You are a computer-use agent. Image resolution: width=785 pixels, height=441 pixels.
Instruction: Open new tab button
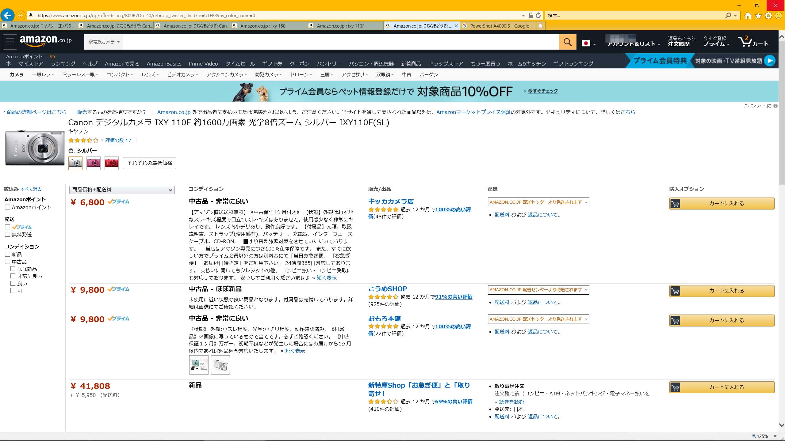tap(541, 26)
